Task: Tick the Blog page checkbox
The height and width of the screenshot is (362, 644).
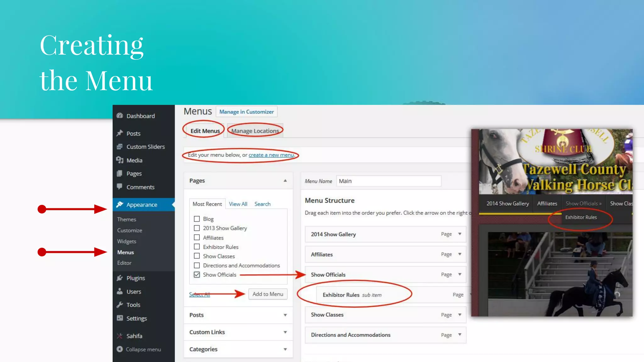Action: coord(197,219)
